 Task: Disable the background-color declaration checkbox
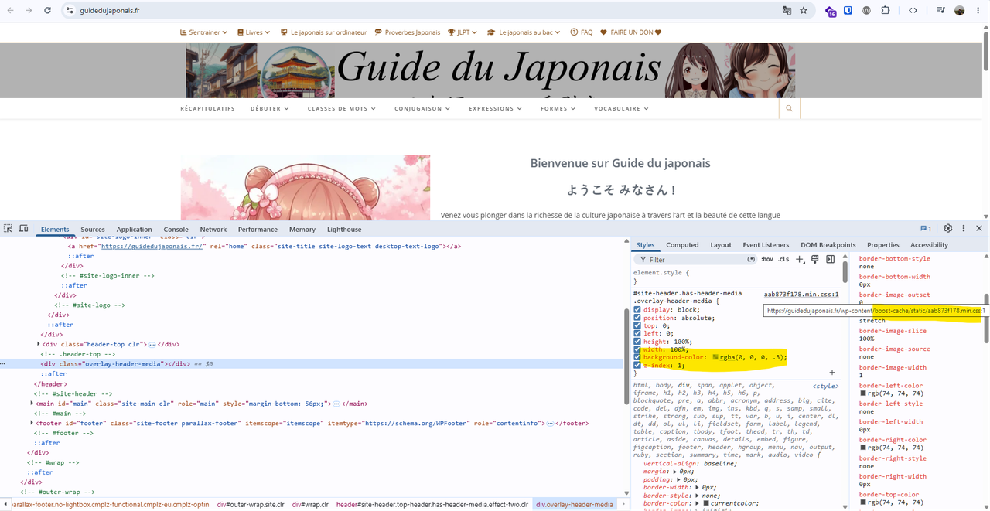tap(637, 357)
